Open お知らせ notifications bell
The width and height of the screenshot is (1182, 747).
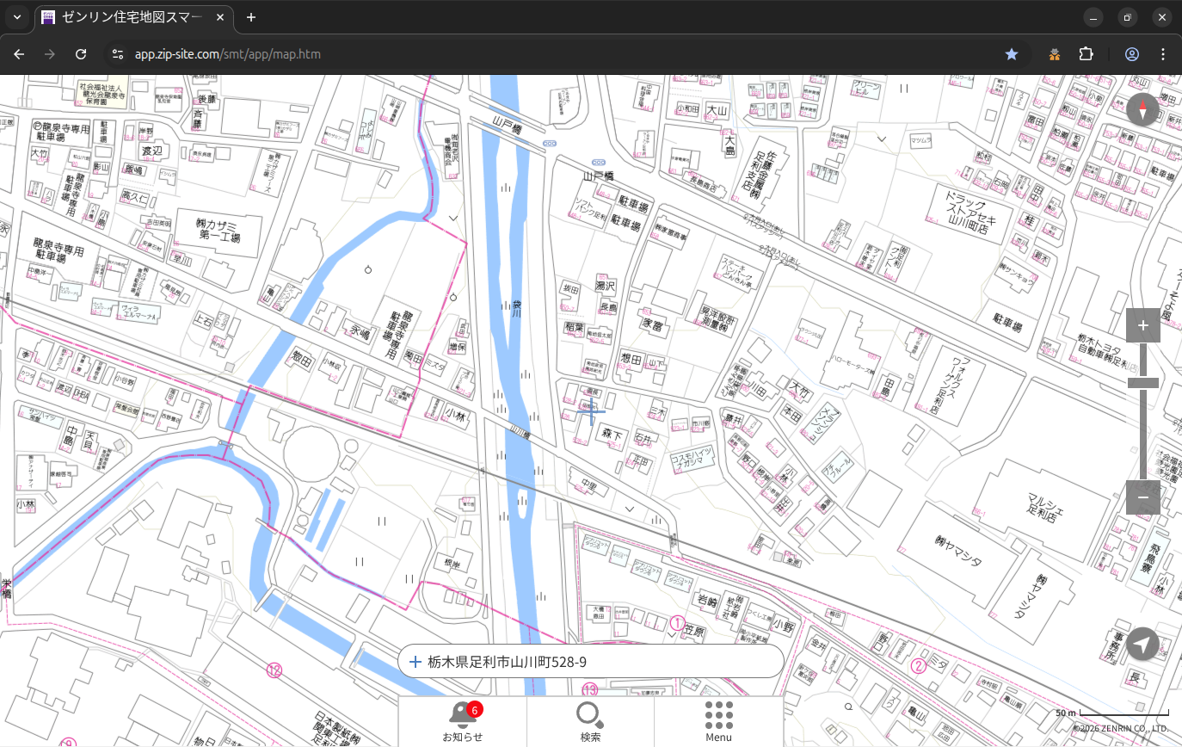(x=463, y=721)
